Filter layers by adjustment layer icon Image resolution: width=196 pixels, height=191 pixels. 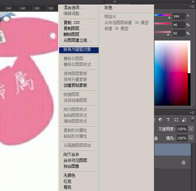(x=161, y=120)
